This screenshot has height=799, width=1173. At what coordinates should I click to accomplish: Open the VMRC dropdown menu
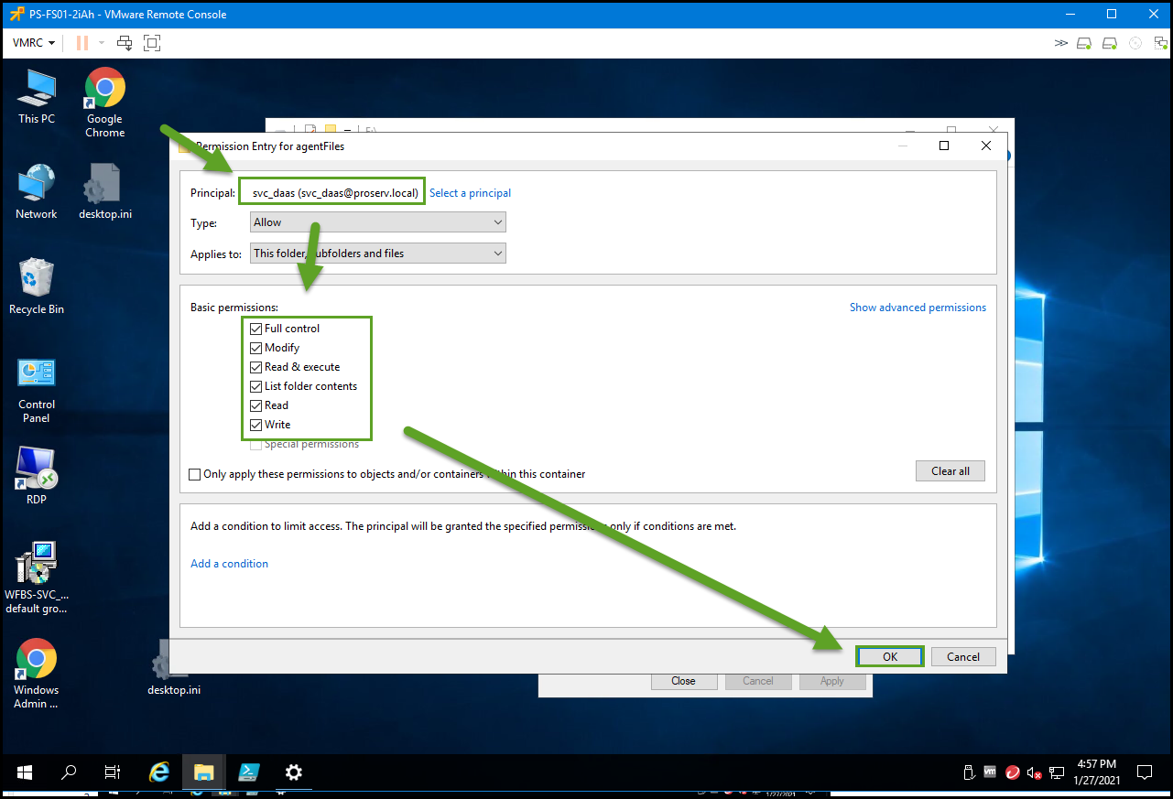[34, 43]
